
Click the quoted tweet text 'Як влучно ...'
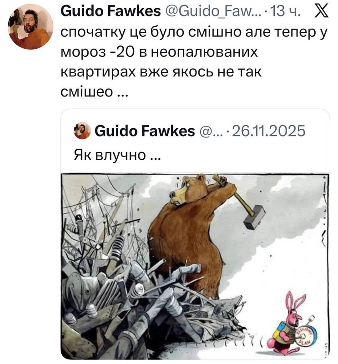(117, 155)
